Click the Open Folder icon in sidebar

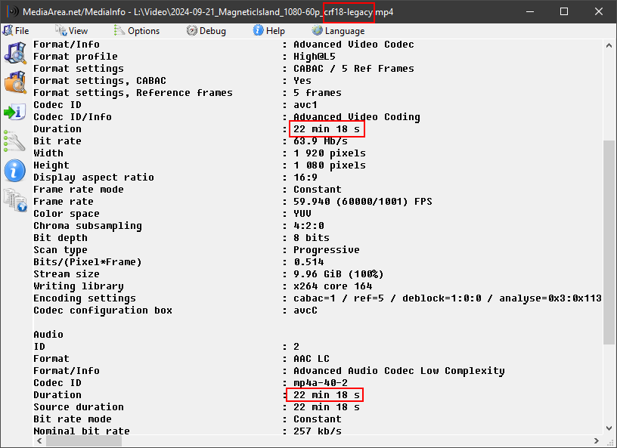point(14,82)
